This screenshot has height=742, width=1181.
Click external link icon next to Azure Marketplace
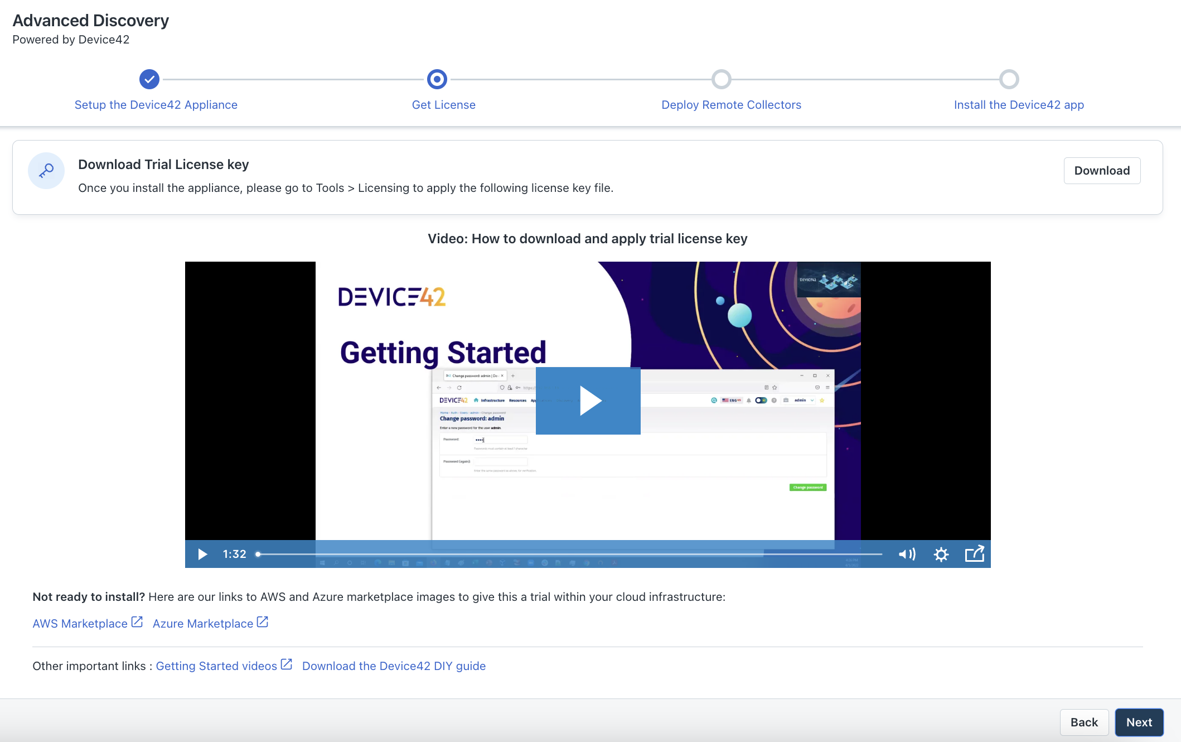[x=263, y=622]
